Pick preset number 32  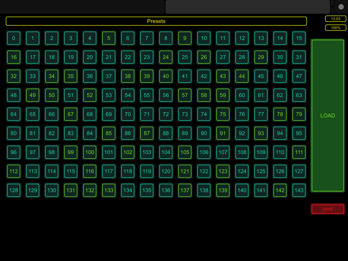14,76
